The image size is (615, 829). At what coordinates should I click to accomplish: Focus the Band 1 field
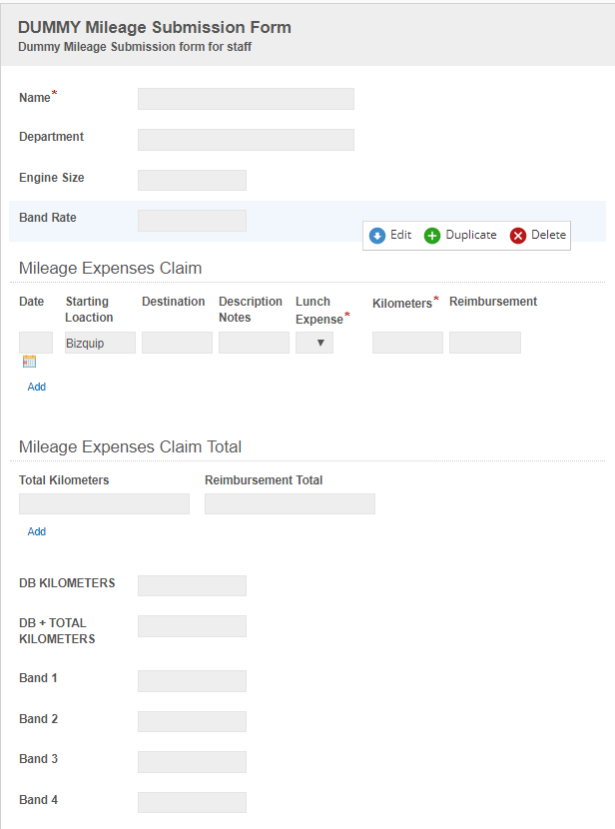[192, 681]
